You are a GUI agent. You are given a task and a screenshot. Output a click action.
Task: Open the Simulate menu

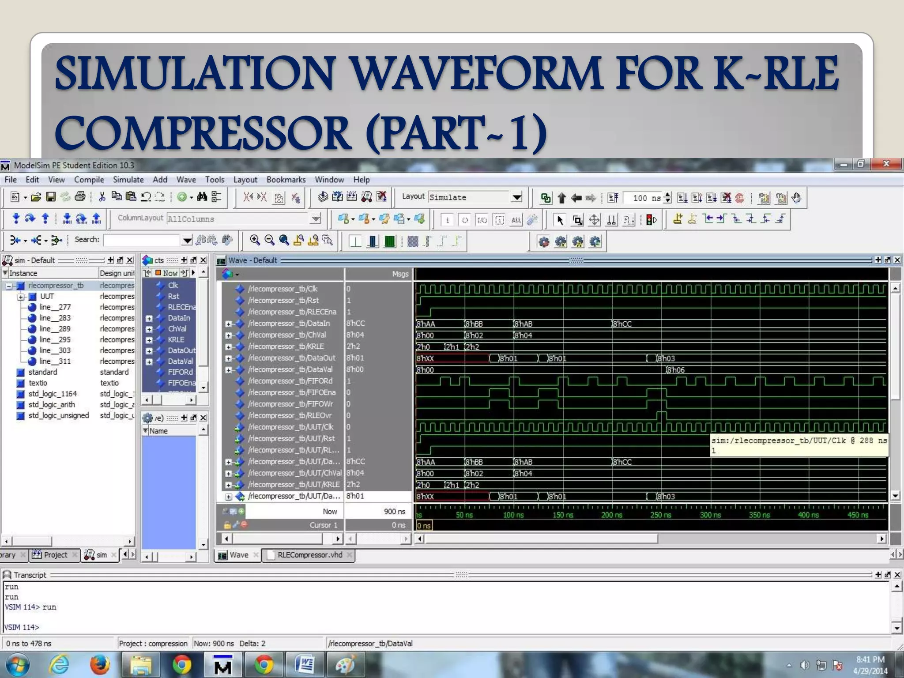coord(128,180)
